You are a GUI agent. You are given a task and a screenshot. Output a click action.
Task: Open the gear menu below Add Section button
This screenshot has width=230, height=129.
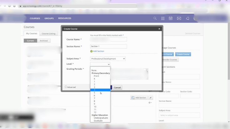click(x=150, y=103)
